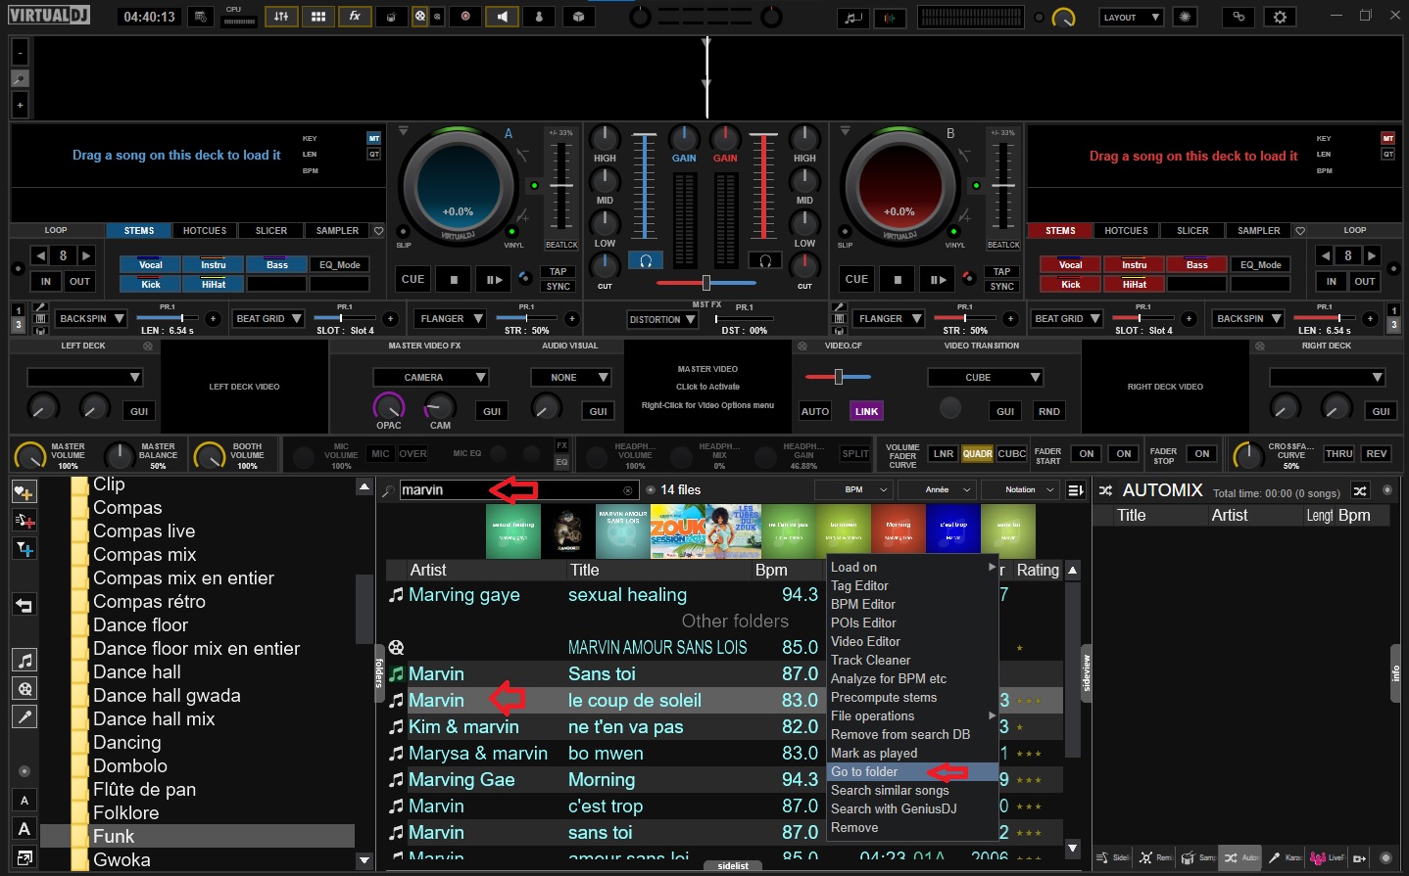Show karaoke files microphone icon in sidebar
Image resolution: width=1409 pixels, height=876 pixels.
[24, 716]
